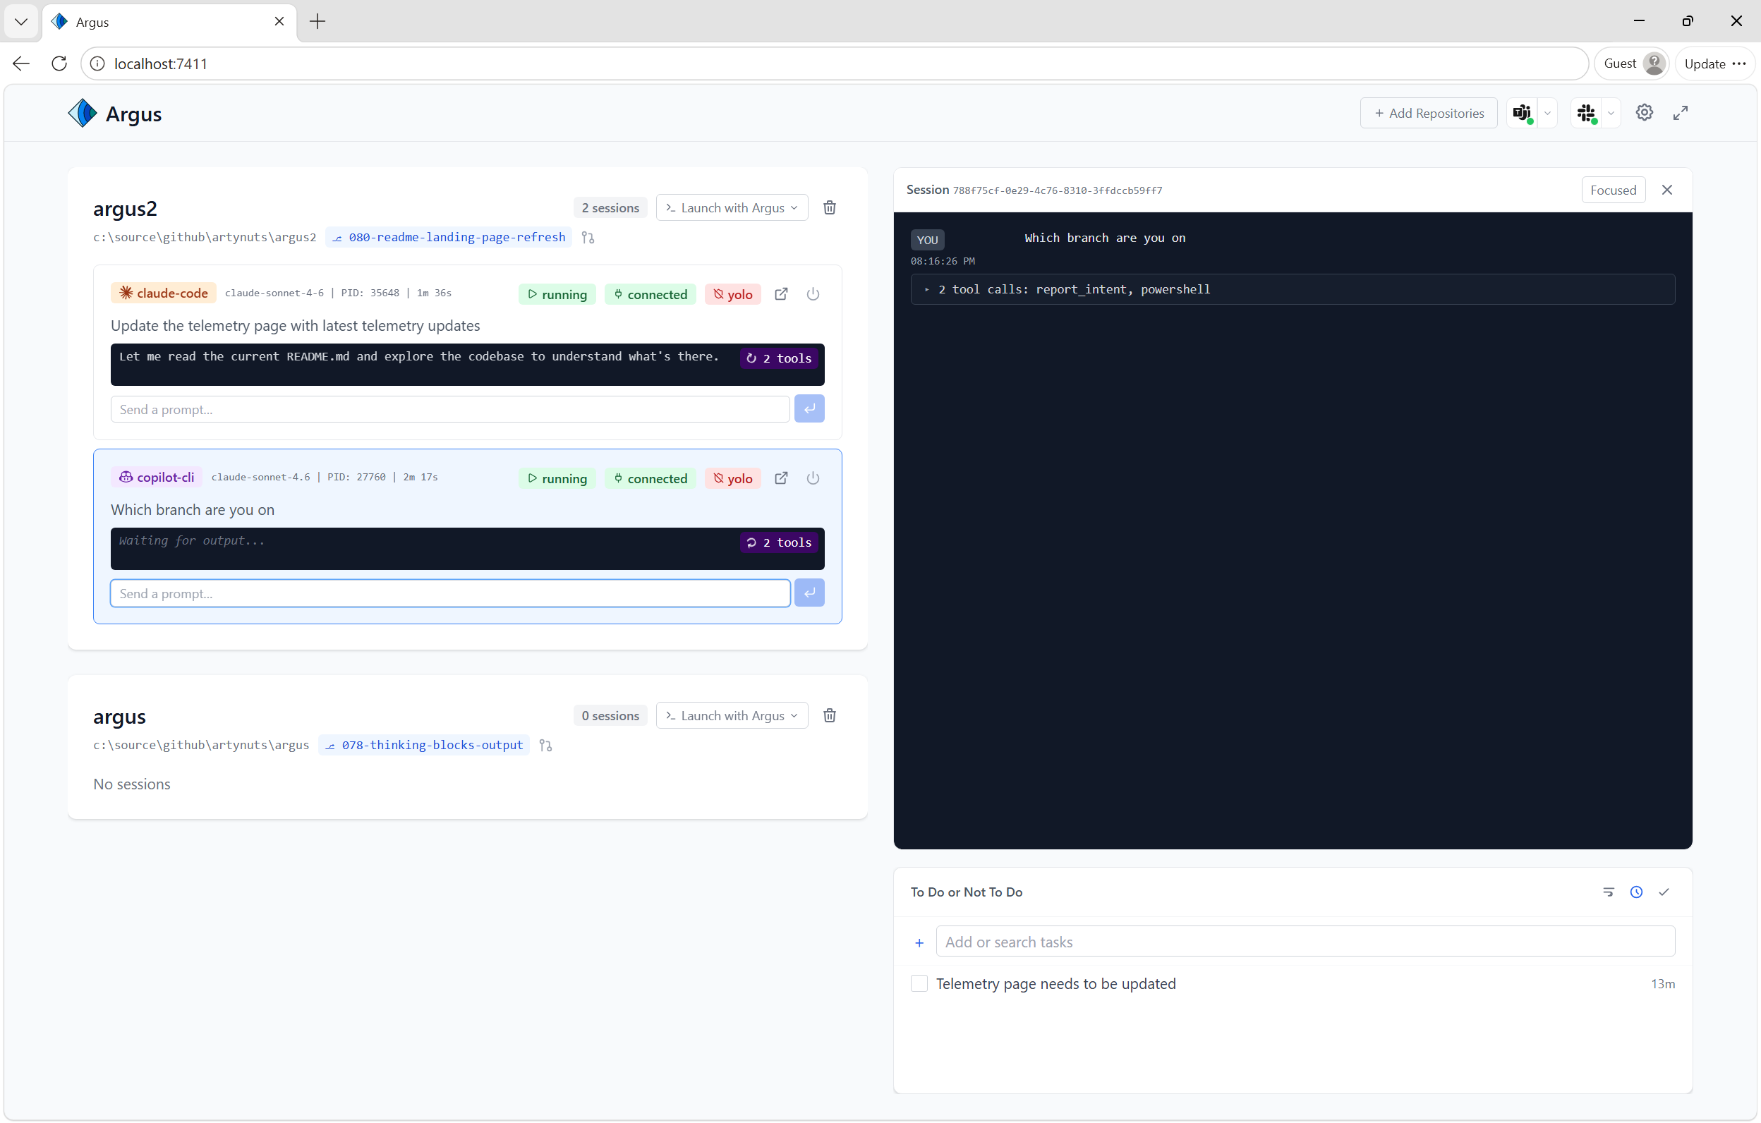The height and width of the screenshot is (1123, 1761).
Task: Click the '0 sessions' badge on argus
Action: coord(610,716)
